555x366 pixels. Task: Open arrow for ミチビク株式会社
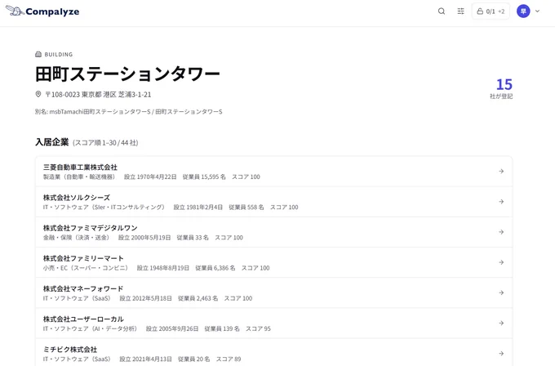coord(501,354)
